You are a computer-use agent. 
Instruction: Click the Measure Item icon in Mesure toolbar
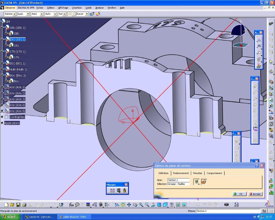point(118,191)
